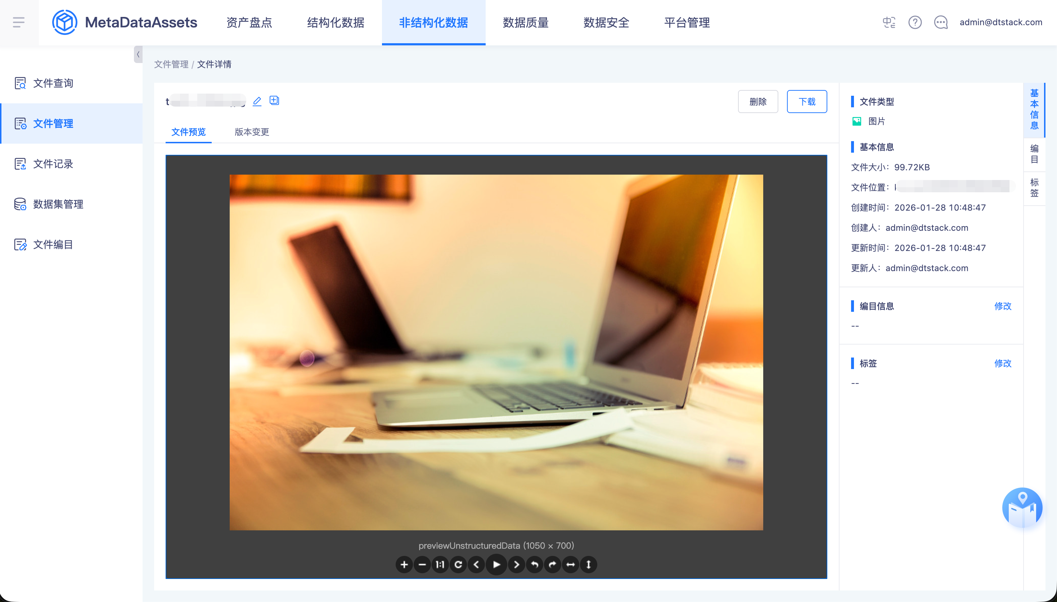
Task: Flip image horizontally in viewer toolbar
Action: (x=571, y=565)
